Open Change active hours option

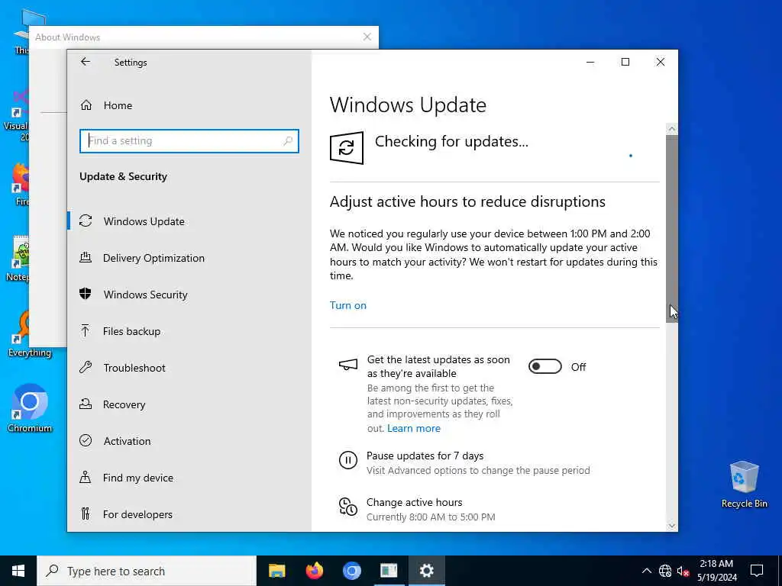click(x=415, y=502)
